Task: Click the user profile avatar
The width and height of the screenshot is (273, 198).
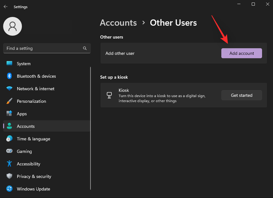Action: (x=13, y=26)
